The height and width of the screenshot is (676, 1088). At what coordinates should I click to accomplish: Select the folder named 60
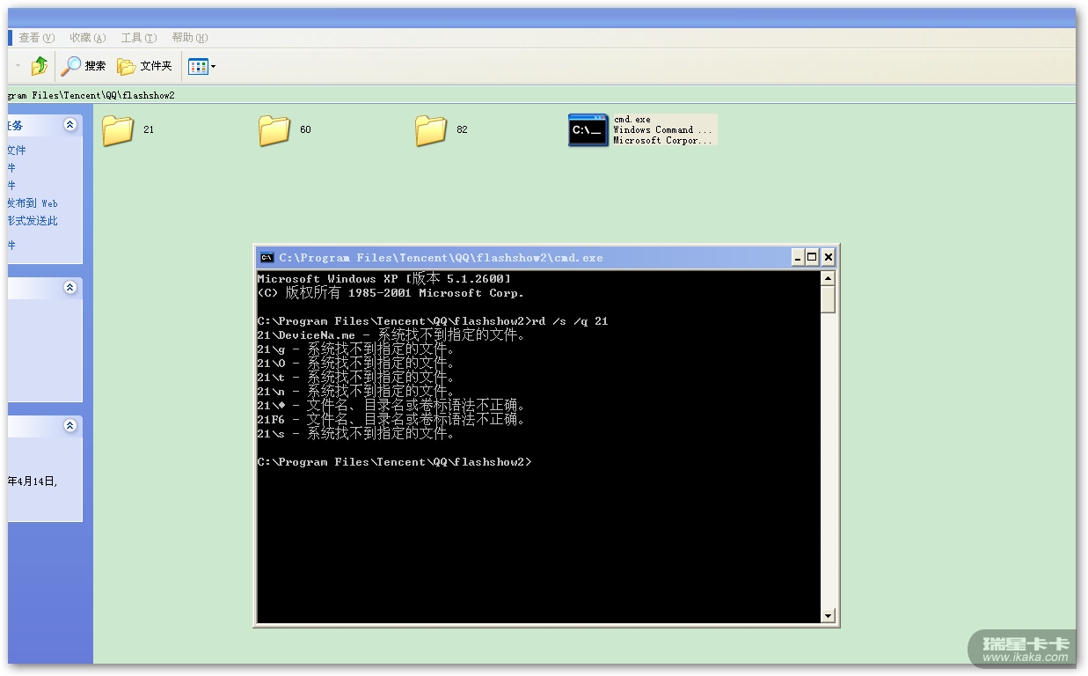274,130
